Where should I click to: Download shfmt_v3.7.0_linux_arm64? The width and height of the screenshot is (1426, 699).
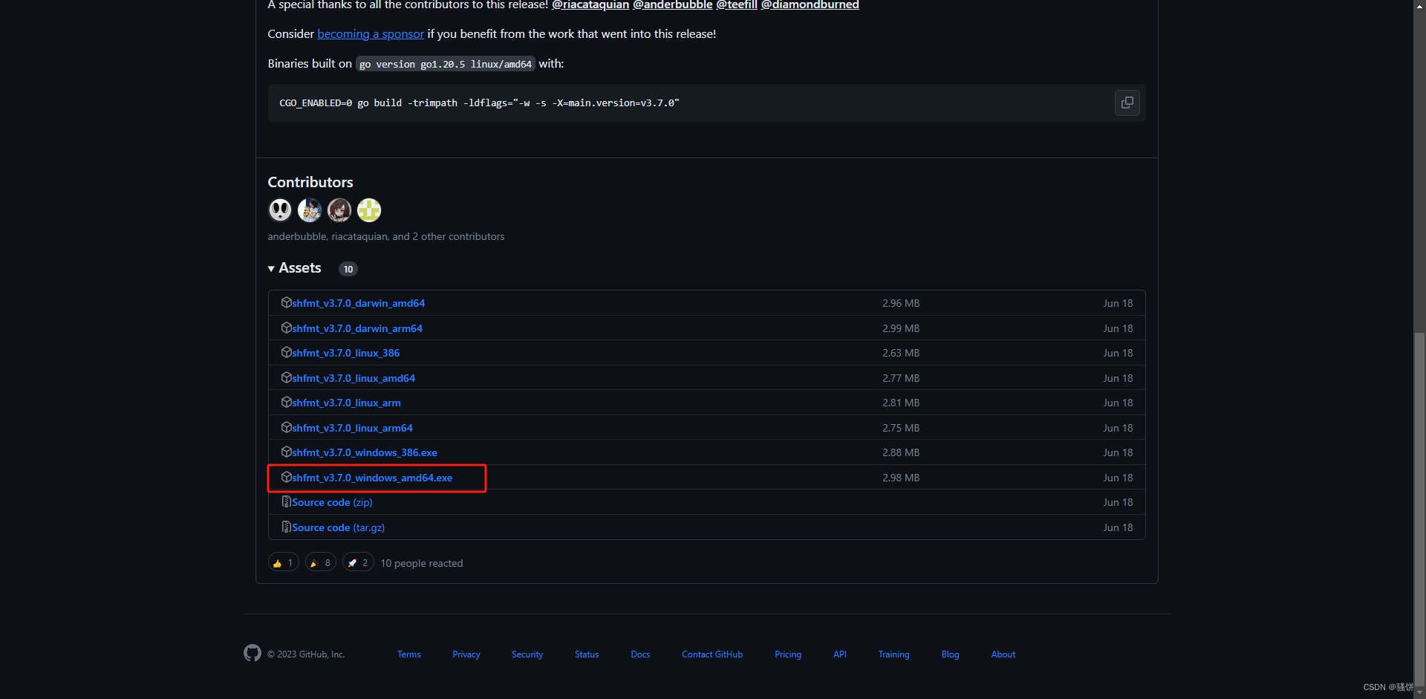(352, 428)
